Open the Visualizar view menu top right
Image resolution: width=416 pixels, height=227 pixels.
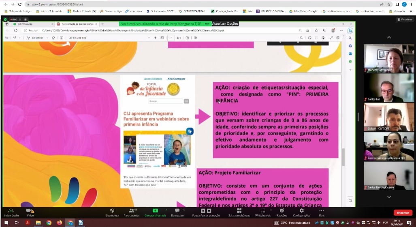click(x=405, y=19)
